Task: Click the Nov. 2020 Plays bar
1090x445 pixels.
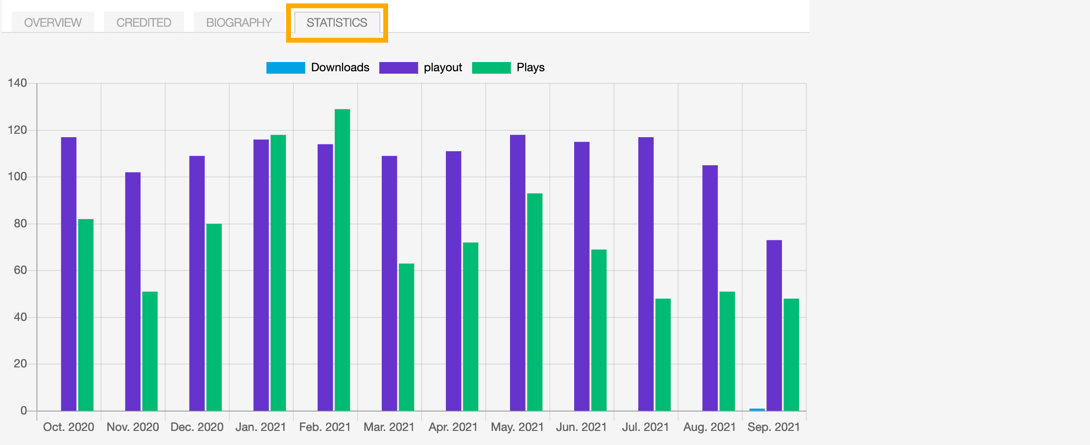Action: pyautogui.click(x=150, y=351)
